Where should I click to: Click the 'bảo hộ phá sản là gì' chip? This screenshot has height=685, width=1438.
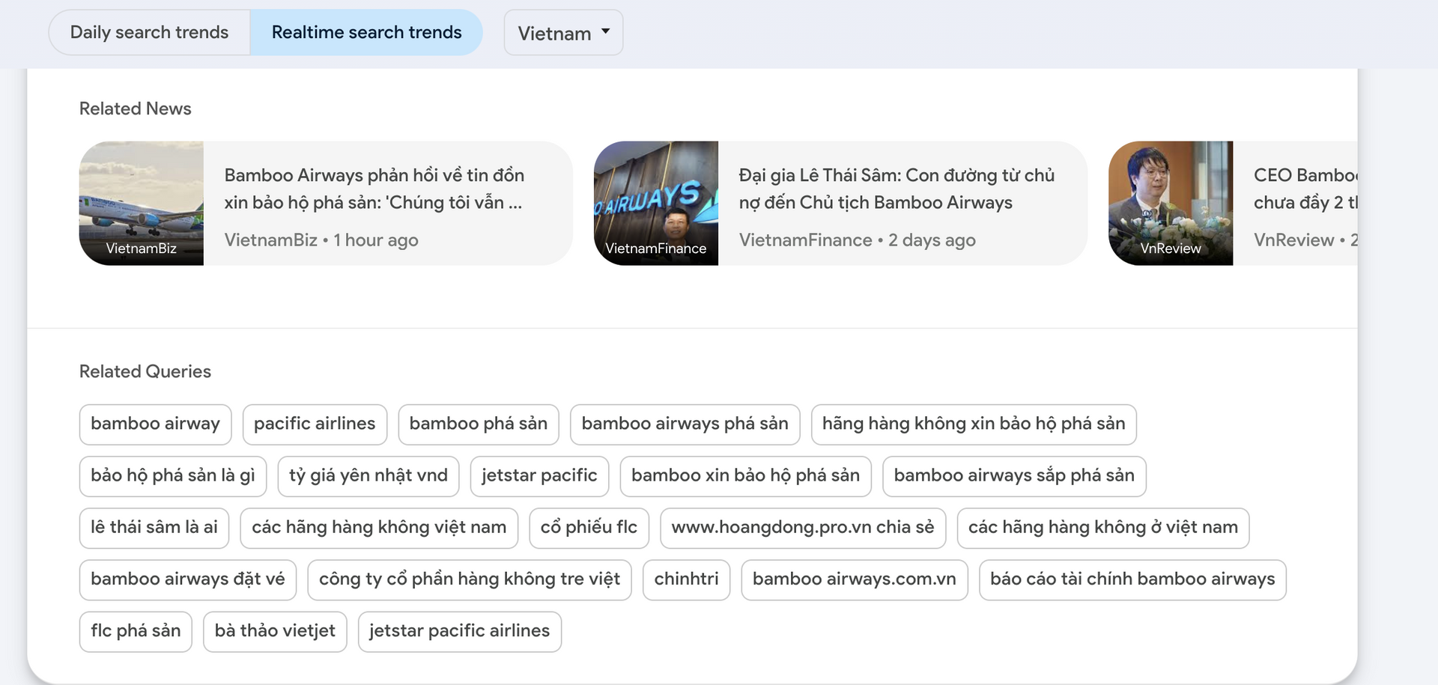173,476
